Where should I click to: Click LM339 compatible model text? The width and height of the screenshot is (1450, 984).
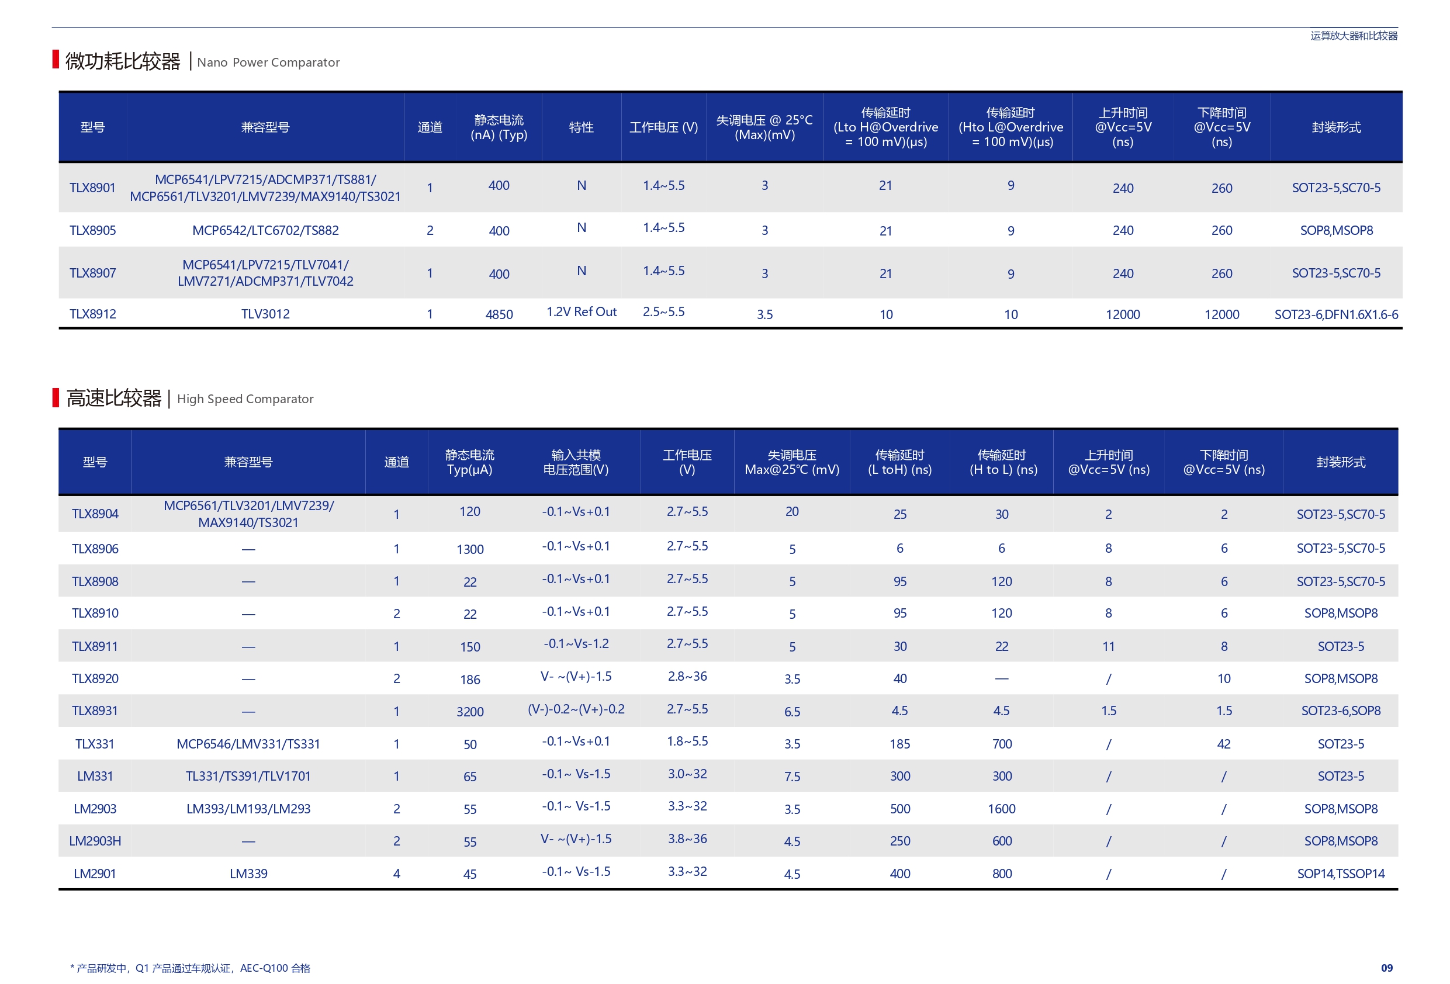click(x=248, y=874)
